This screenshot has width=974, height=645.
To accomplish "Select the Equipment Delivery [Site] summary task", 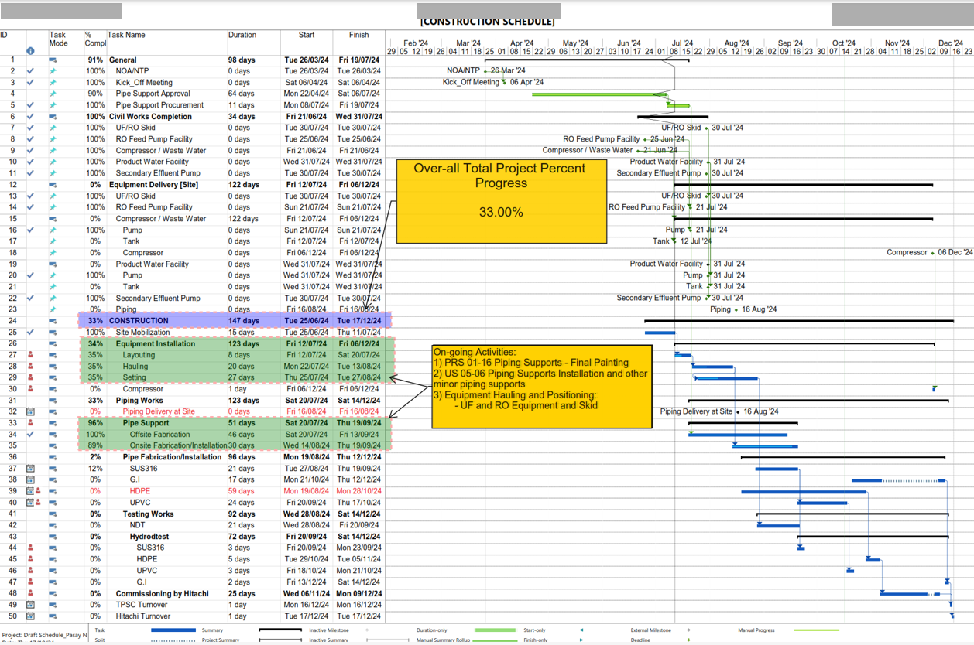I will coord(153,185).
